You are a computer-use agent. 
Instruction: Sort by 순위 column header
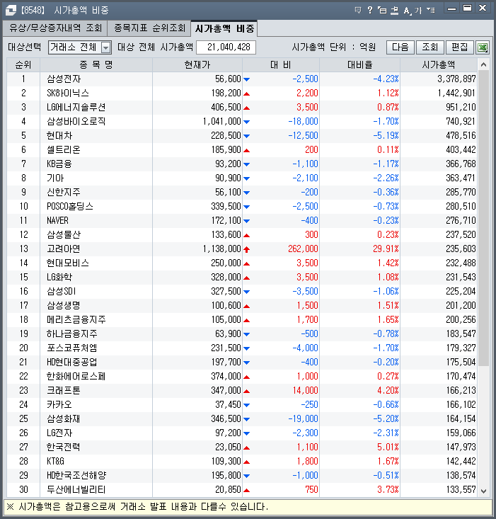(x=23, y=65)
